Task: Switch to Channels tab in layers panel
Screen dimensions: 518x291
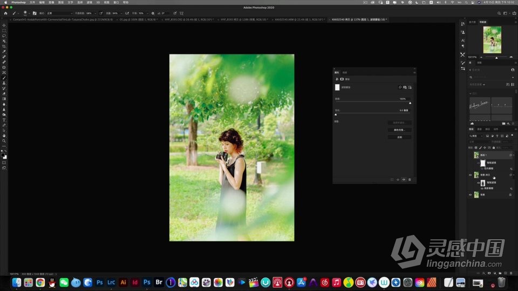Action: pos(479,129)
